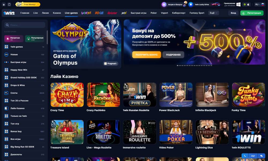Select the Популярные category filter
Image resolution: width=268 pixels, height=161 pixels.
click(x=35, y=39)
